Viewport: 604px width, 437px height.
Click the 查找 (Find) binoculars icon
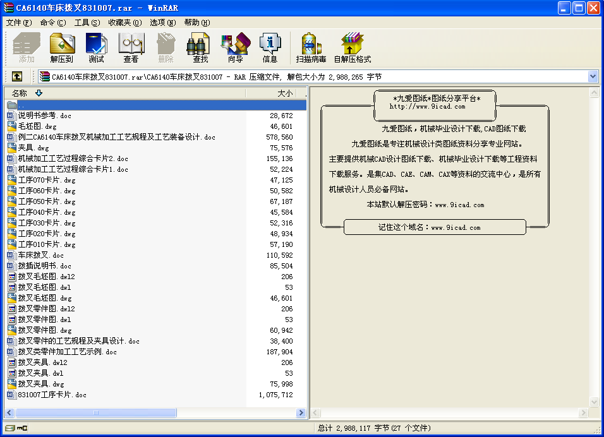point(200,48)
